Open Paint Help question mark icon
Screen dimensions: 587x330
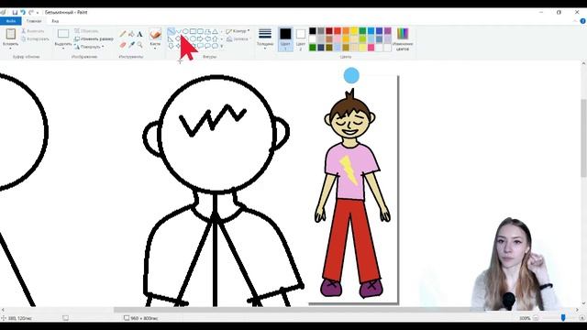click(x=583, y=21)
